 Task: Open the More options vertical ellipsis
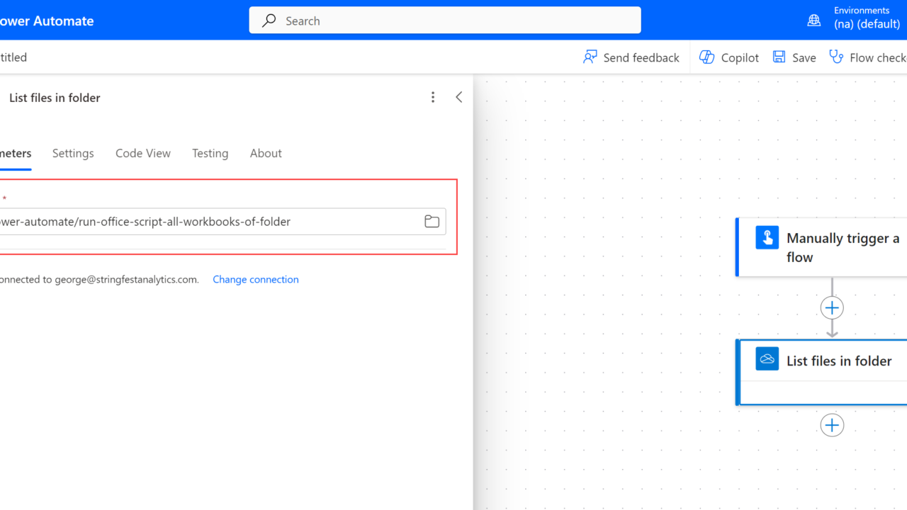[x=433, y=97]
